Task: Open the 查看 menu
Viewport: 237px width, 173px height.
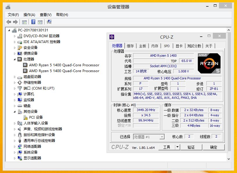Action: 45,15
